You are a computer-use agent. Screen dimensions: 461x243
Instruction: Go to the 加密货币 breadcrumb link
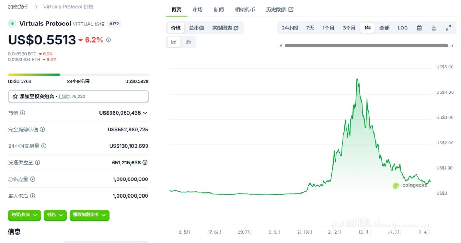(x=18, y=7)
